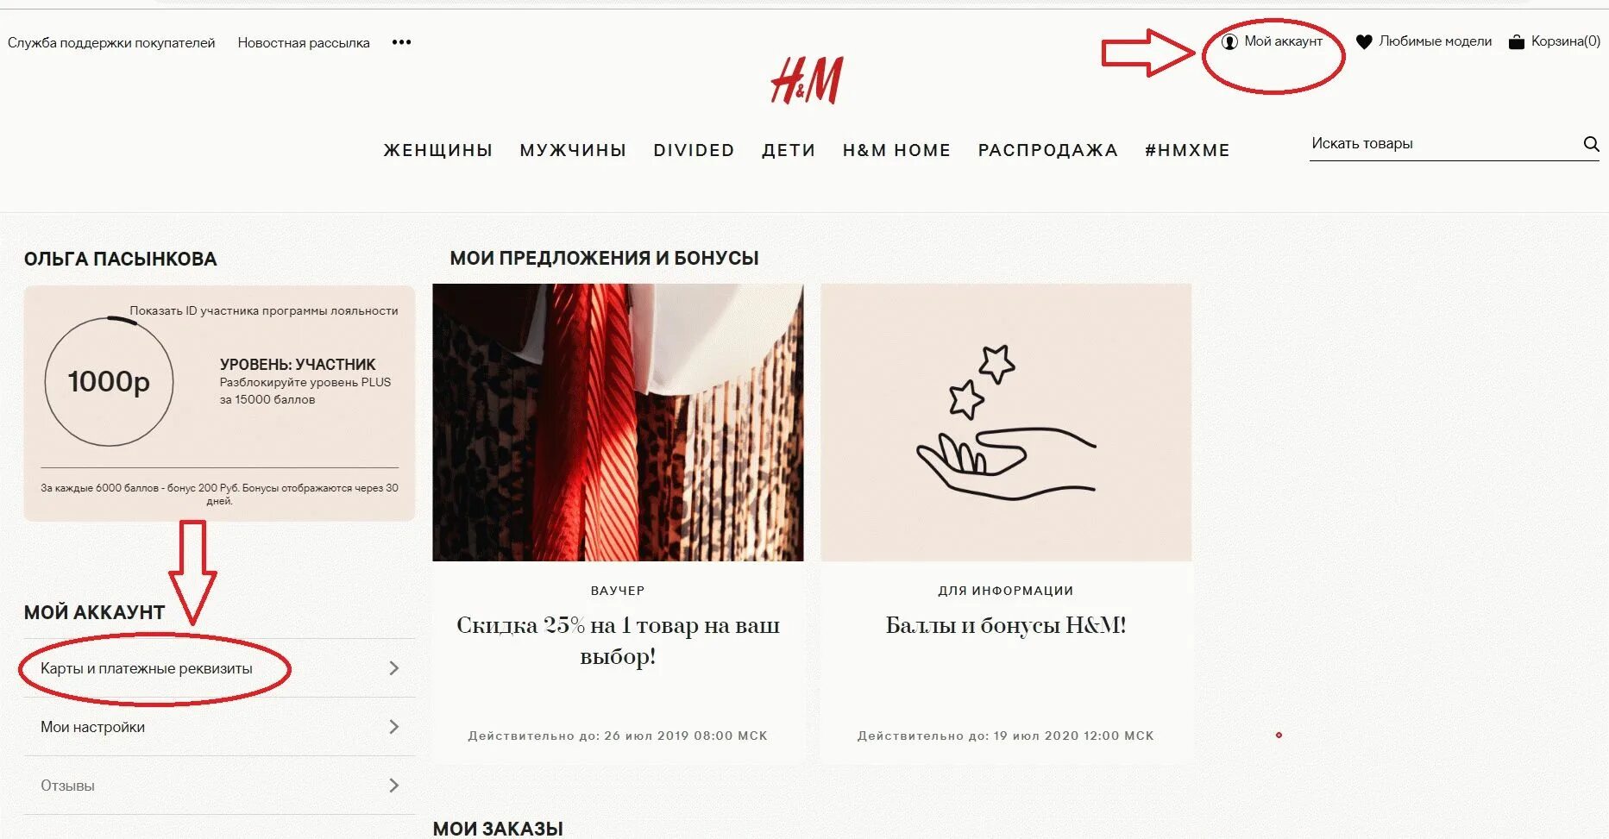Image resolution: width=1609 pixels, height=839 pixels.
Task: Click Новостная рассылка link
Action: 304,42
